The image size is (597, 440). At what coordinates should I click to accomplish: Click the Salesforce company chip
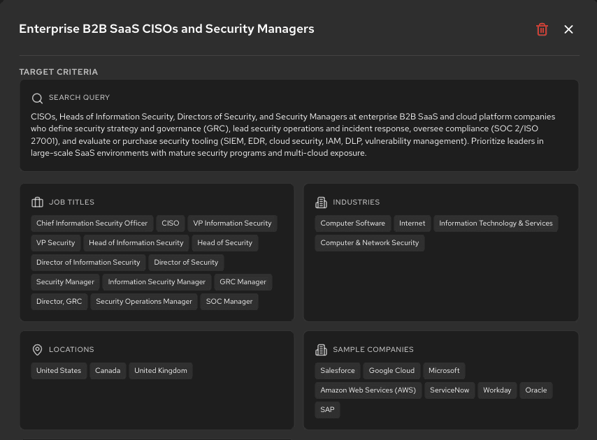[x=338, y=371]
